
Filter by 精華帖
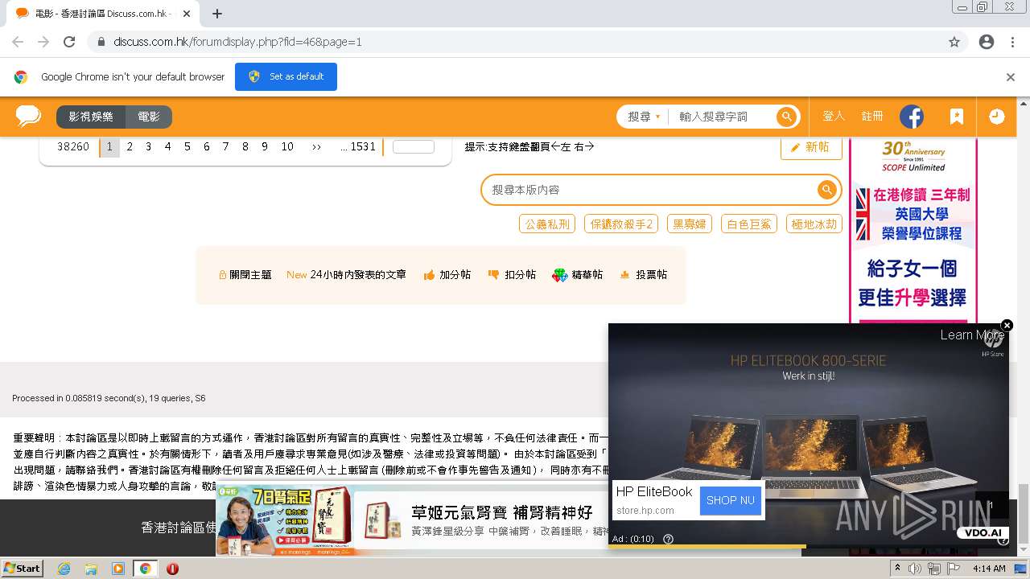pyautogui.click(x=578, y=275)
